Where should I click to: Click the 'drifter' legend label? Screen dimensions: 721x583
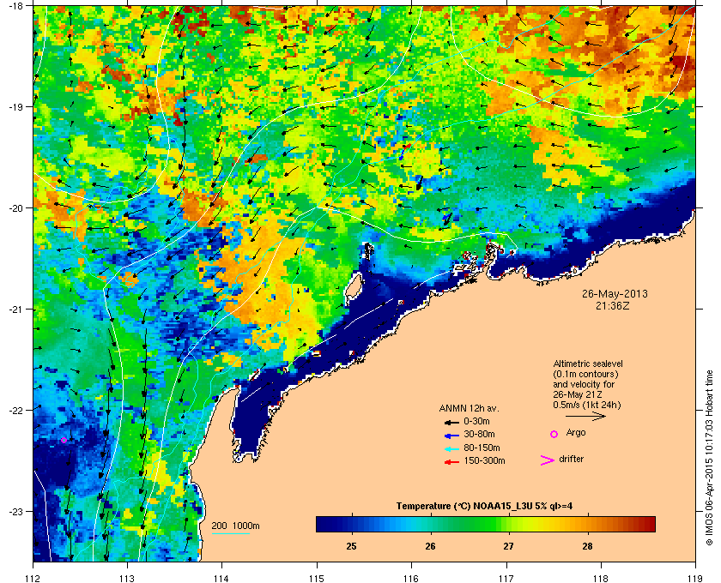pyautogui.click(x=572, y=459)
